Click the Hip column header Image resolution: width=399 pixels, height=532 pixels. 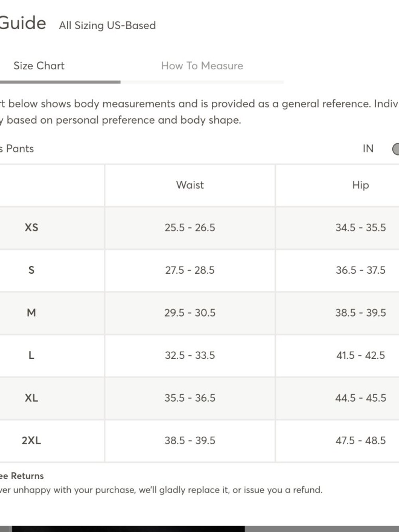tap(361, 185)
